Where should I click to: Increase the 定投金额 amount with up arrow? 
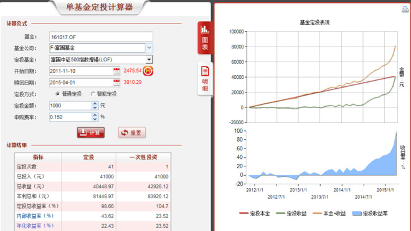click(x=95, y=104)
